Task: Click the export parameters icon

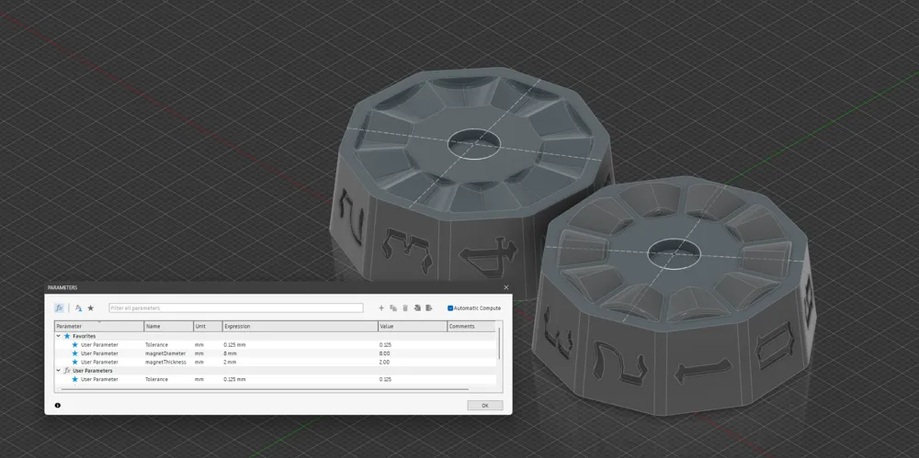Action: tap(428, 308)
